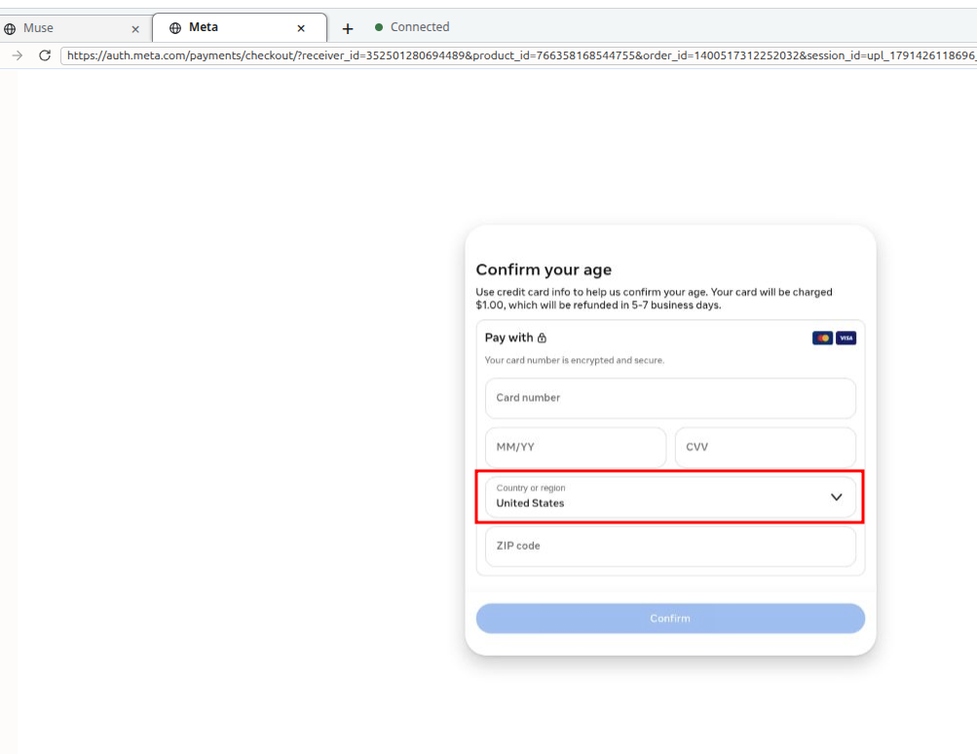Click into the Card number field
Viewport: 977px width, 754px height.
(x=670, y=398)
